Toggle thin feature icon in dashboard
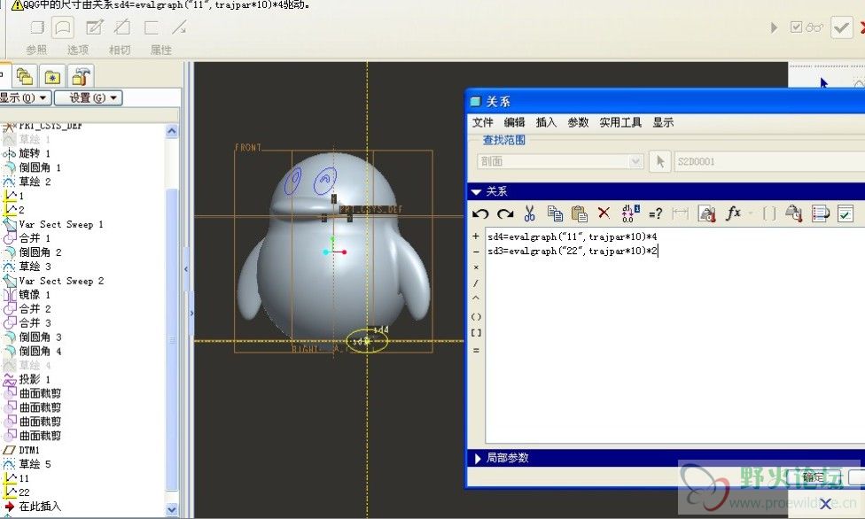 click(152, 27)
